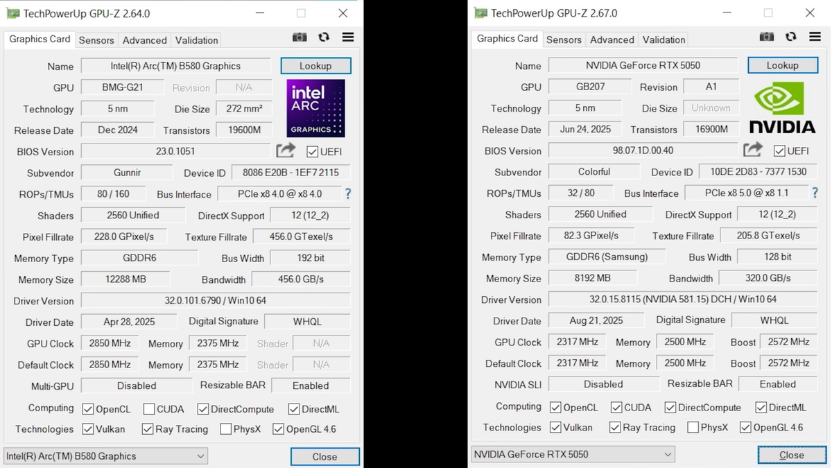Click the GPU-Z 2.67.0 title bar app icon
Screen dimensions: 832x468
tap(480, 13)
